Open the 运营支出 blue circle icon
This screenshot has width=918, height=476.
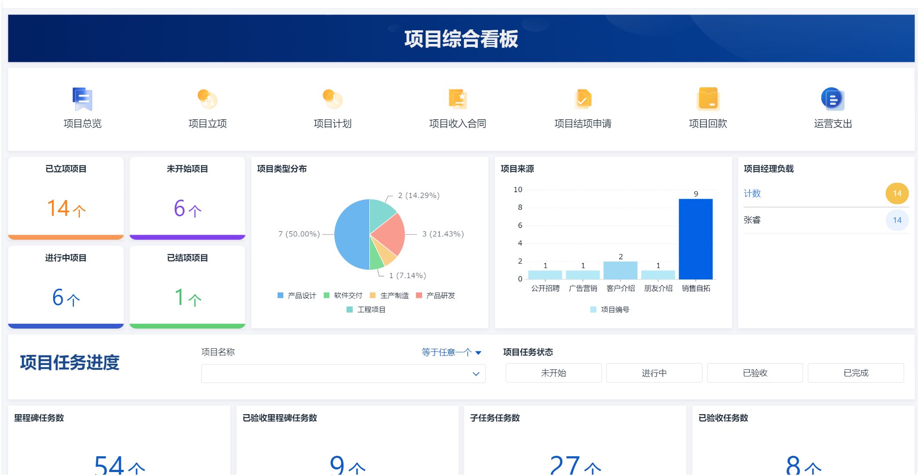tap(833, 99)
